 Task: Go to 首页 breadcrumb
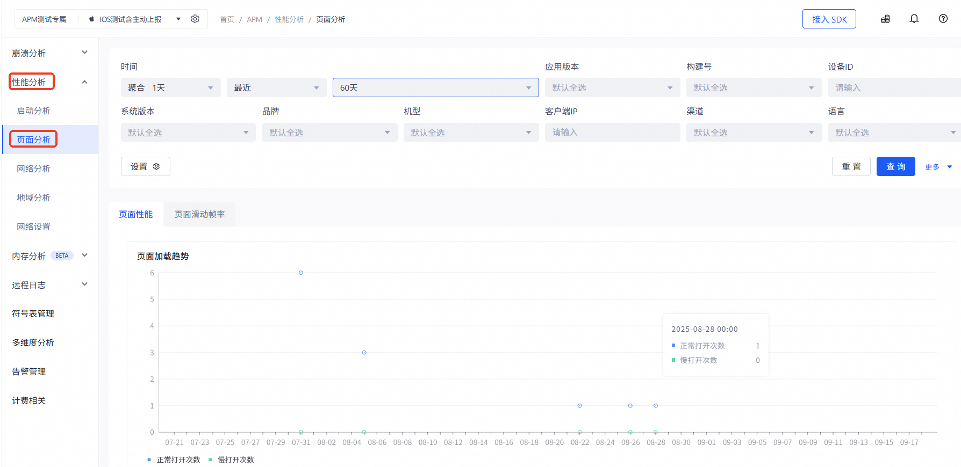point(227,19)
